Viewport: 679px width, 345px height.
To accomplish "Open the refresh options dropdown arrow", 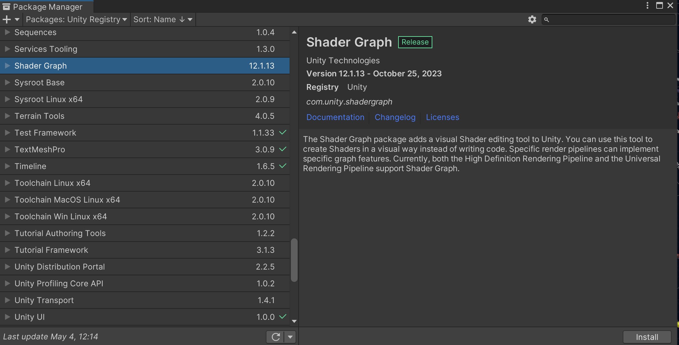I will tap(290, 337).
